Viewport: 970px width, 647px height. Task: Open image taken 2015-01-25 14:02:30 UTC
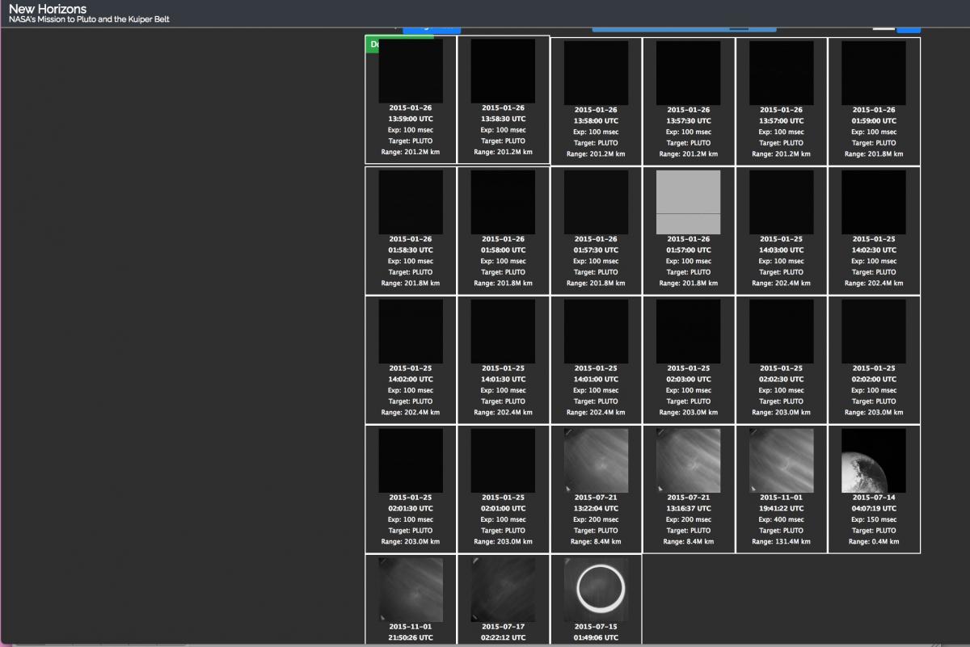pos(873,203)
